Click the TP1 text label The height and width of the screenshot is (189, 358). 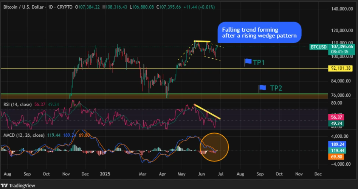click(259, 62)
